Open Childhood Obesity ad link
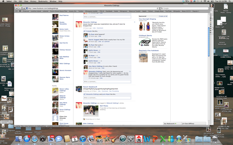This screenshot has width=233, height=145. pos(145,36)
